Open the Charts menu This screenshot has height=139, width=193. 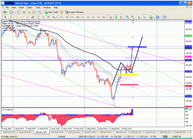point(30,7)
